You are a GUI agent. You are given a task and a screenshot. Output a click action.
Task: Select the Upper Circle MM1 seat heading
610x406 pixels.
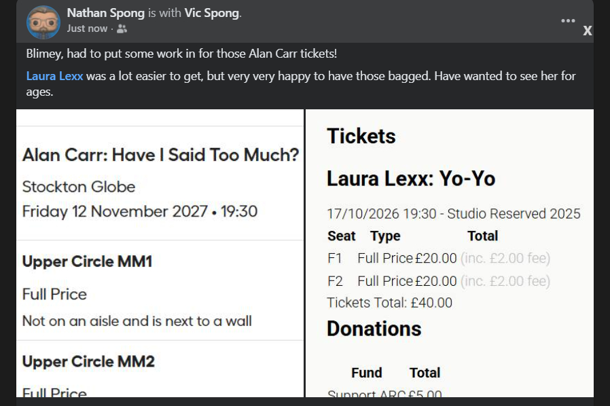88,261
